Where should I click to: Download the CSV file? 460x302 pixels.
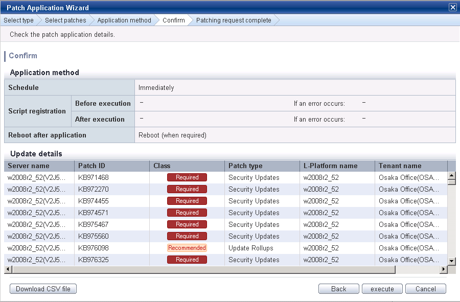(43, 289)
